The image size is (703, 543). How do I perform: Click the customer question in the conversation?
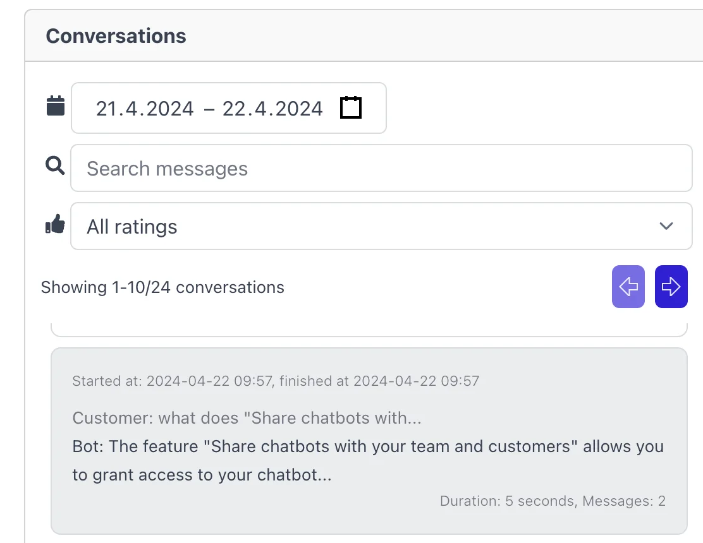click(247, 418)
